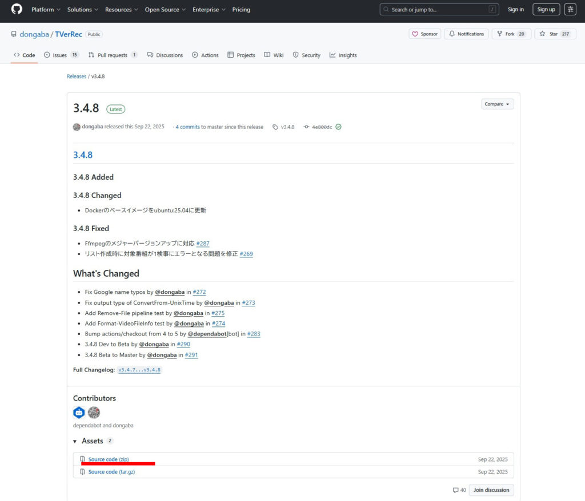Screen dimensions: 585x501
Task: Click the green verified commit checkmark icon
Action: 338,127
